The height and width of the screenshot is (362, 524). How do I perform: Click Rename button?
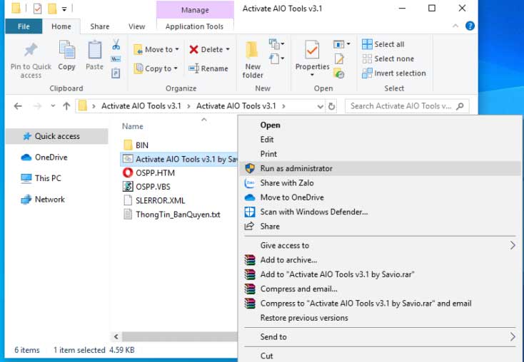pos(208,68)
